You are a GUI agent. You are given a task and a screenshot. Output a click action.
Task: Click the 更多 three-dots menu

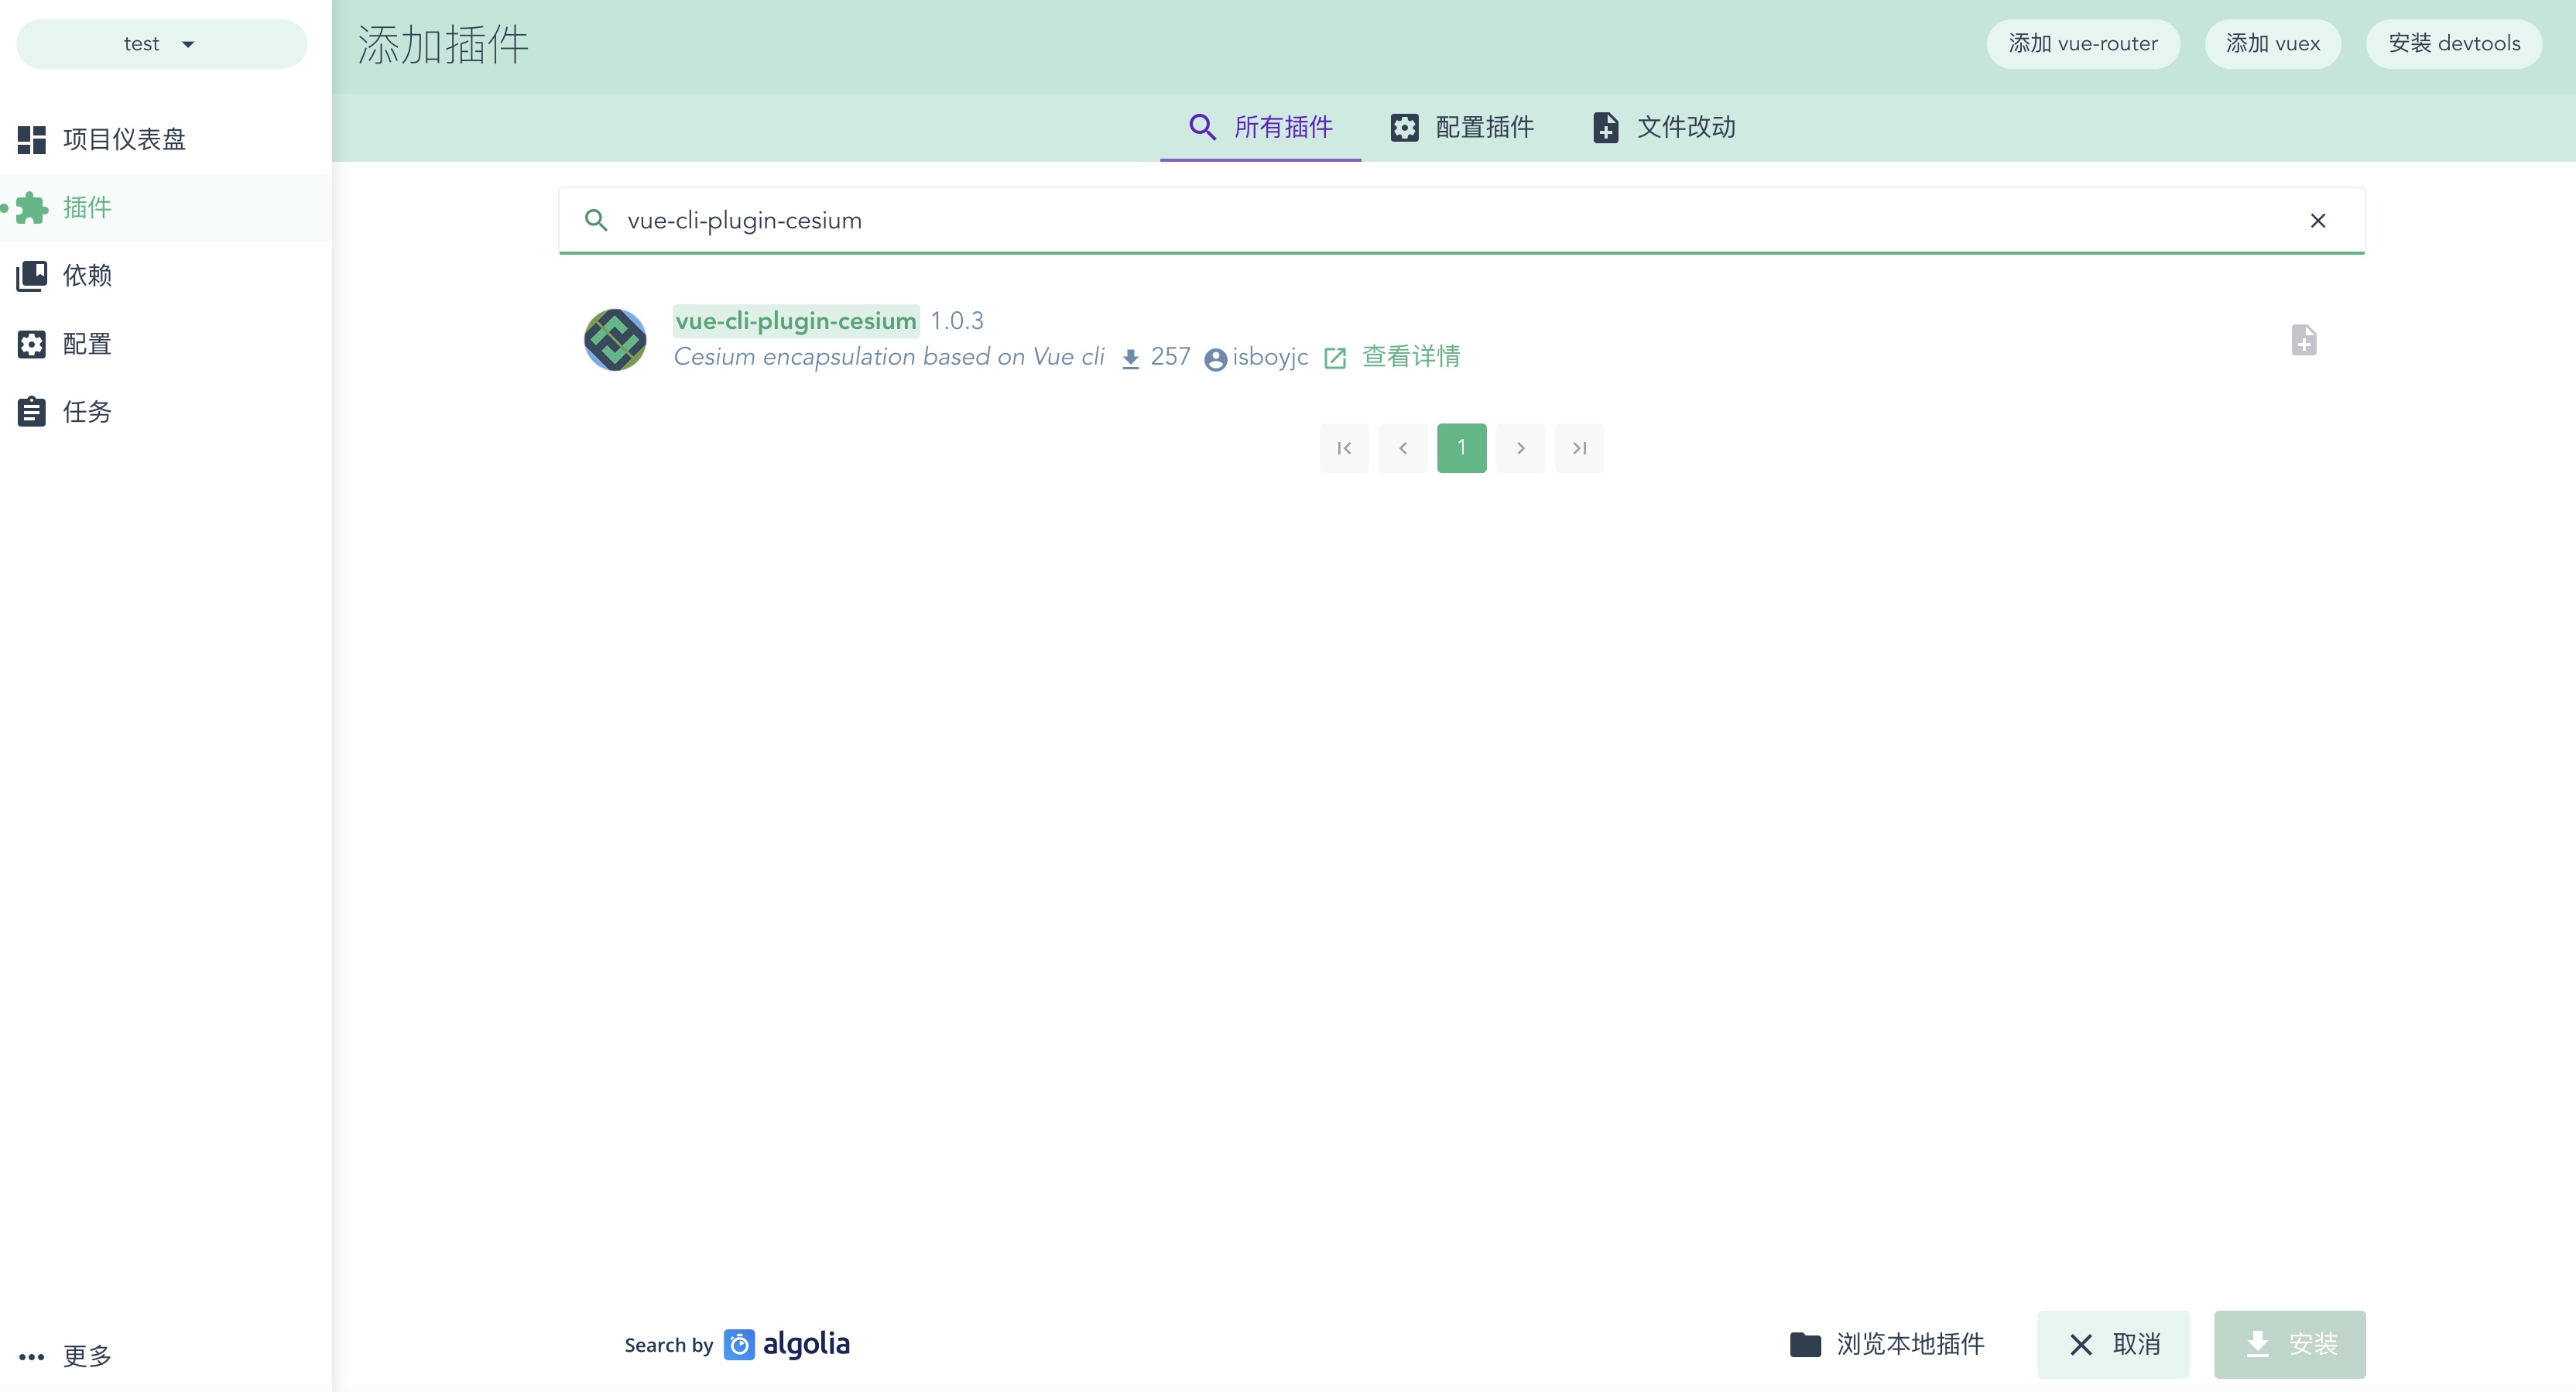point(32,1356)
